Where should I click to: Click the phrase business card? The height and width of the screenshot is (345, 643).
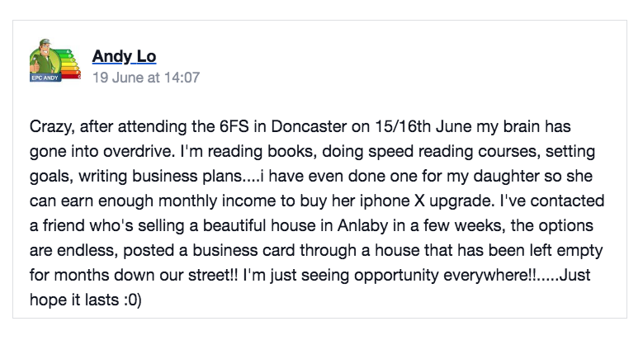(244, 251)
